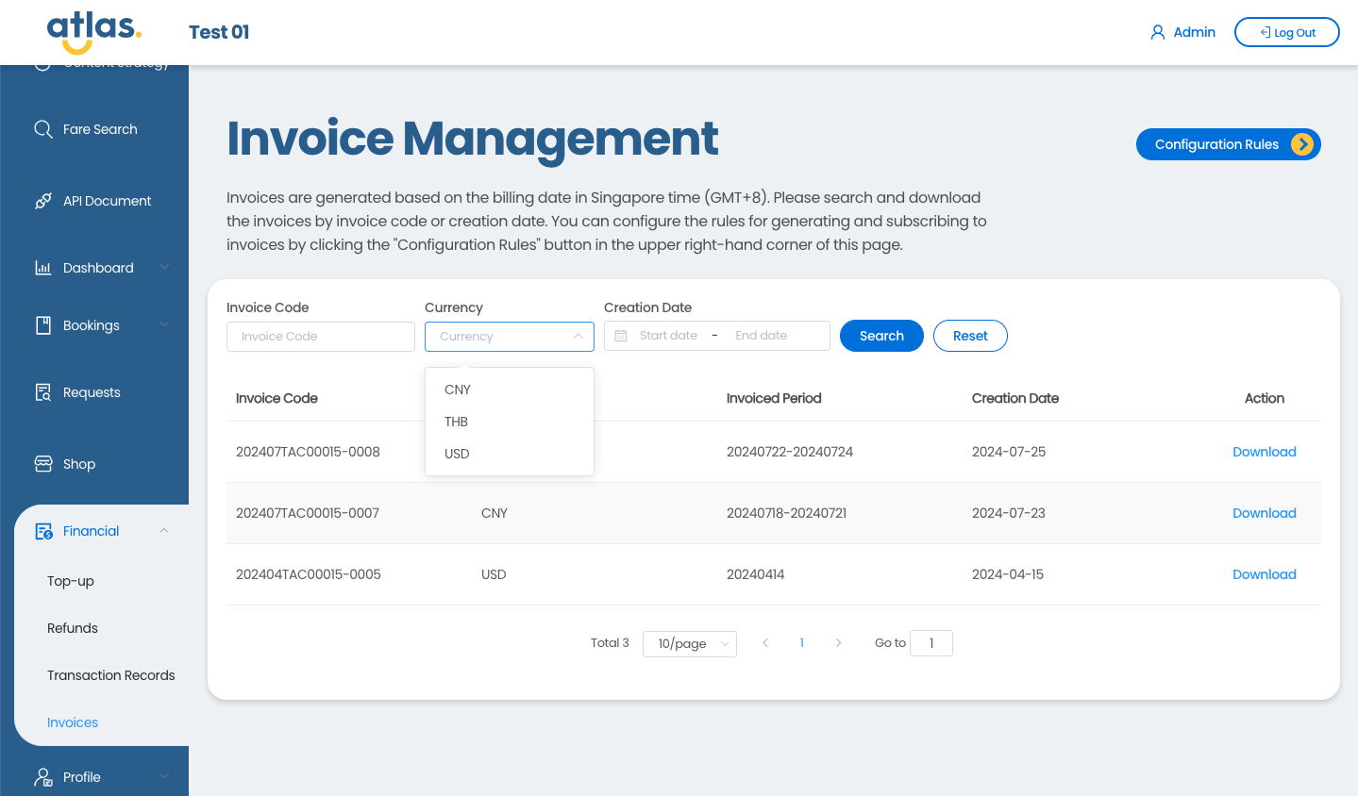1358x796 pixels.
Task: Log out using the top button
Action: (1286, 32)
